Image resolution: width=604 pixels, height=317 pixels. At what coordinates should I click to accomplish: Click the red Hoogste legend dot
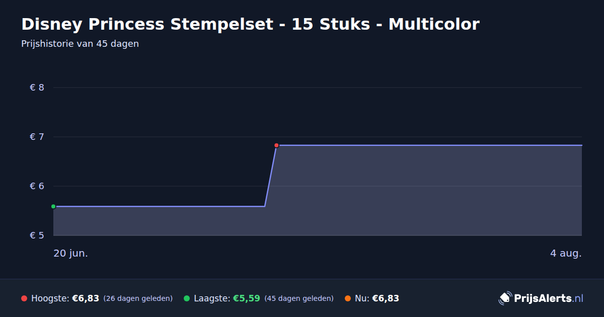click(x=24, y=298)
